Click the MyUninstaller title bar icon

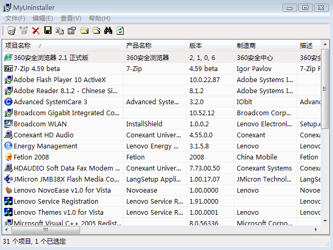(7, 7)
